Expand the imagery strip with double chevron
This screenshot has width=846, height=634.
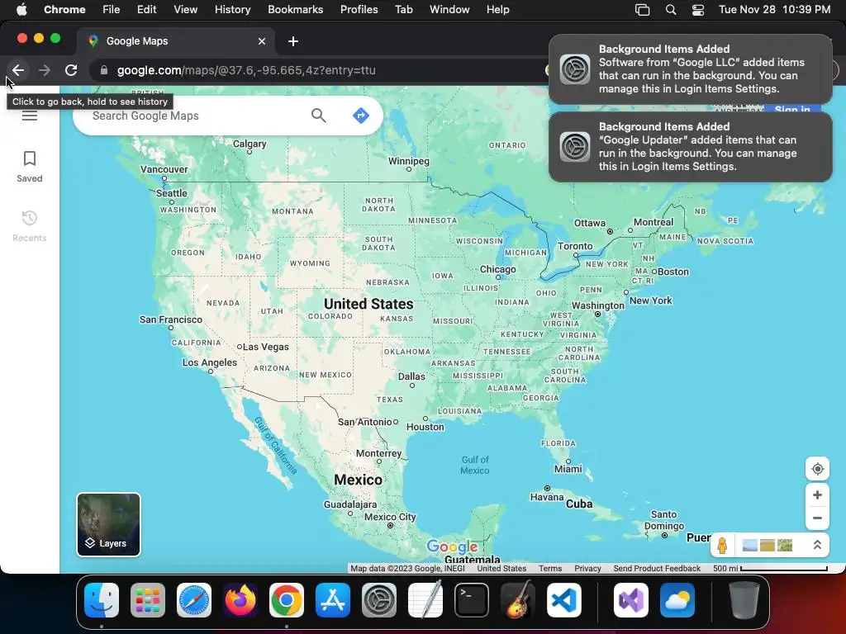(x=817, y=546)
